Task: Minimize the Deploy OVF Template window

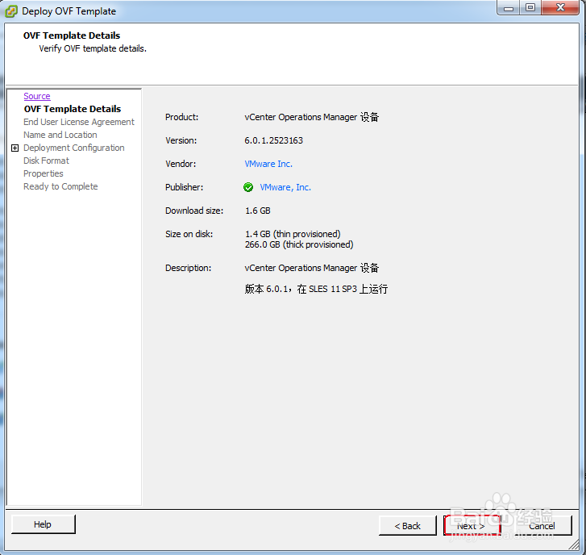Action: 509,8
